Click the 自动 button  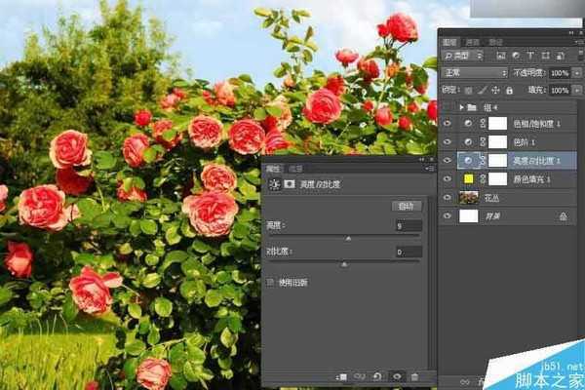point(406,206)
